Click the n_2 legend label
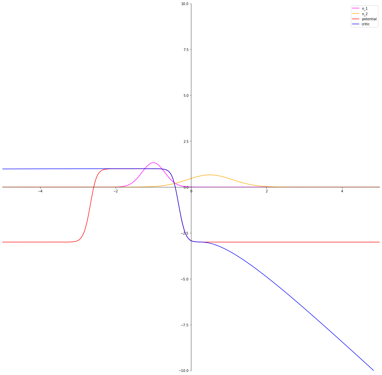 tap(365, 14)
